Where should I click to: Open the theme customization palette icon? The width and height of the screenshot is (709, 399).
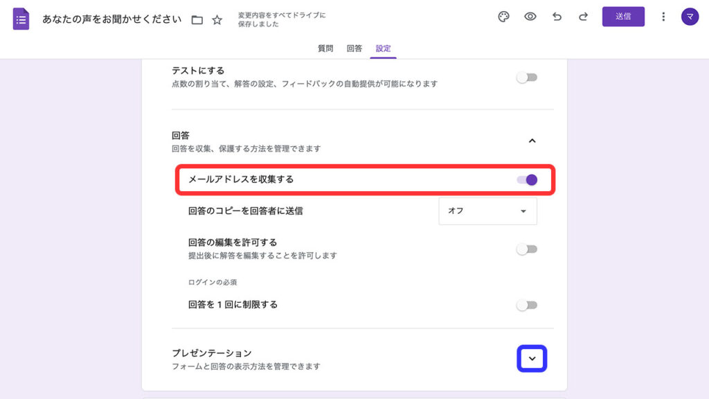pyautogui.click(x=504, y=17)
